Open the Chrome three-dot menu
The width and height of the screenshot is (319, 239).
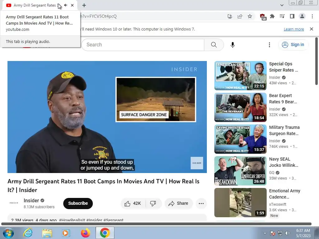pyautogui.click(x=312, y=16)
